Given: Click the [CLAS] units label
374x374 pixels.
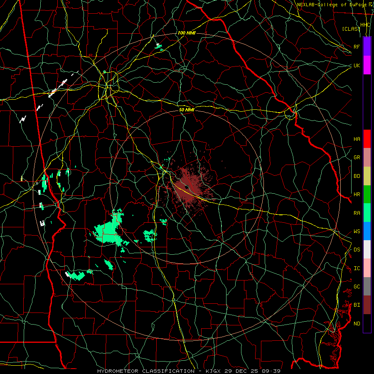Looking at the screenshot, I should coord(351,29).
